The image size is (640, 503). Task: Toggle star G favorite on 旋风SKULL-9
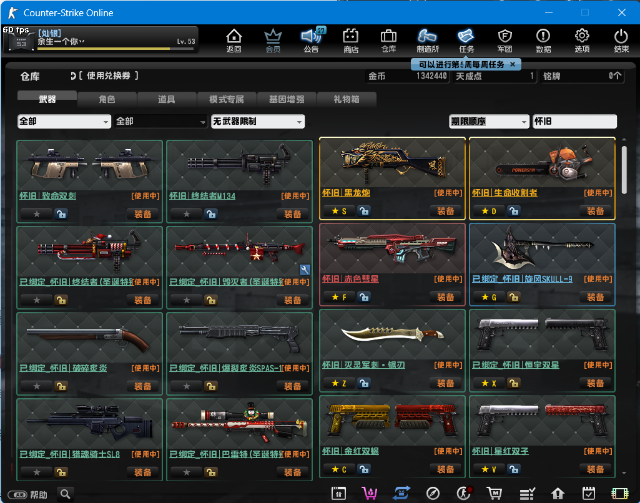click(489, 297)
